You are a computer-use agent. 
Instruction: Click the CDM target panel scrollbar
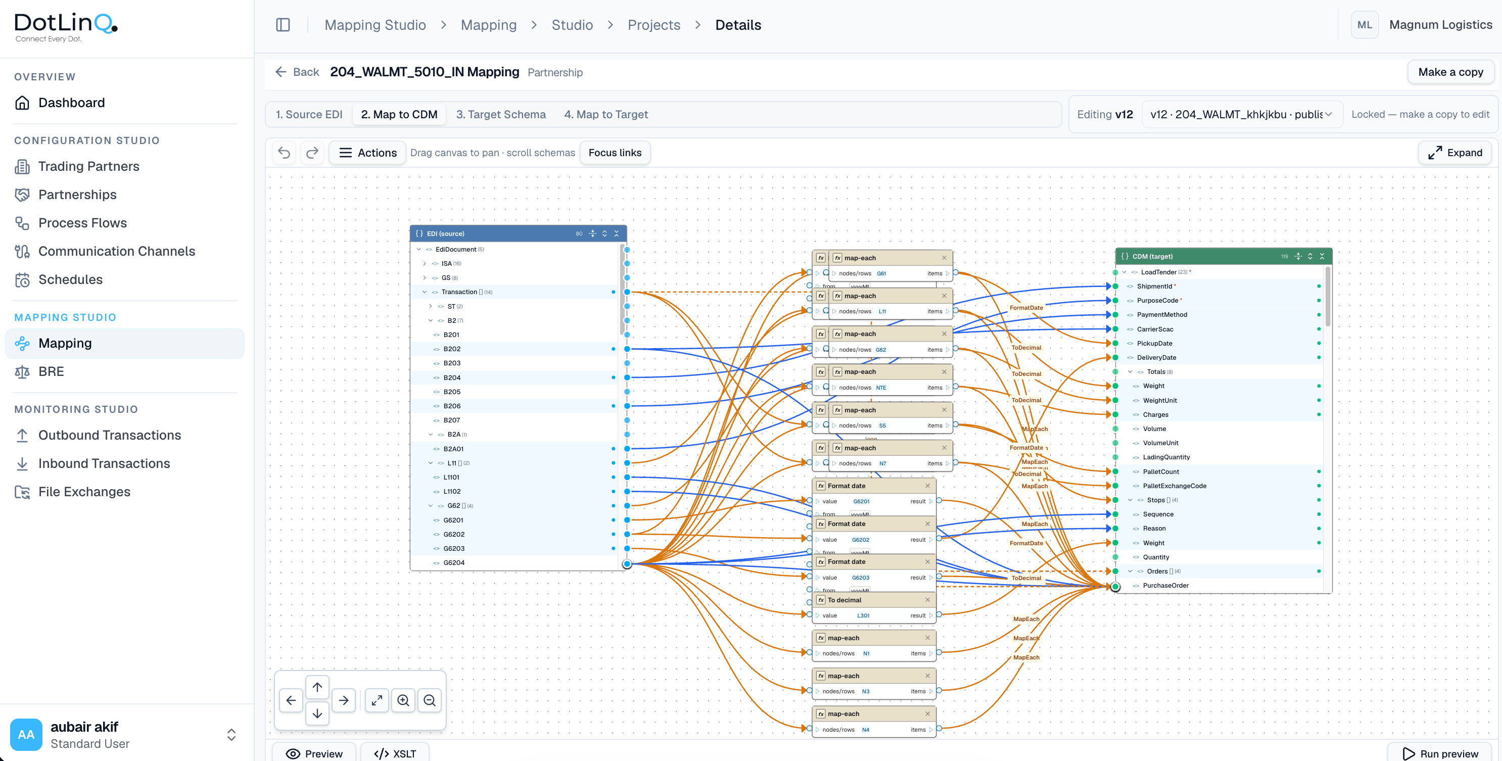tap(1328, 296)
